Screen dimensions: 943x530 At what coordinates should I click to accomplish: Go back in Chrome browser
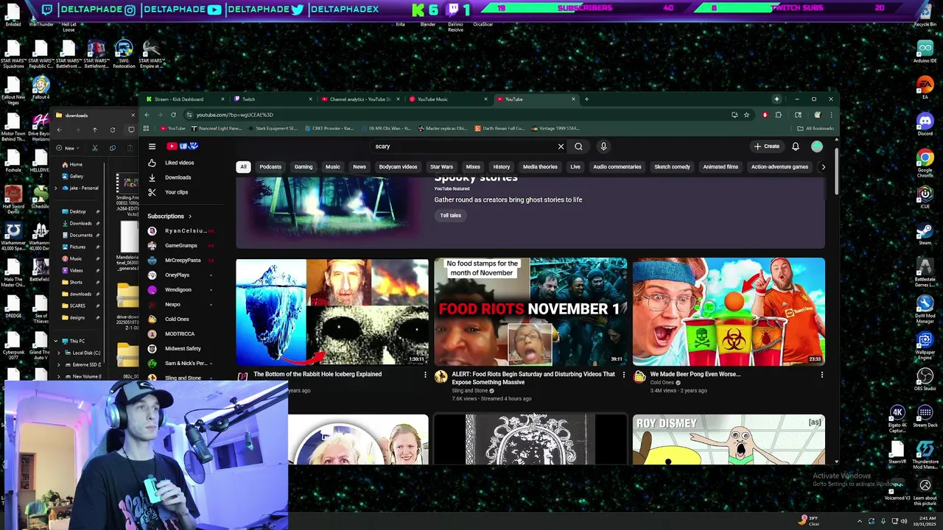pyautogui.click(x=147, y=115)
